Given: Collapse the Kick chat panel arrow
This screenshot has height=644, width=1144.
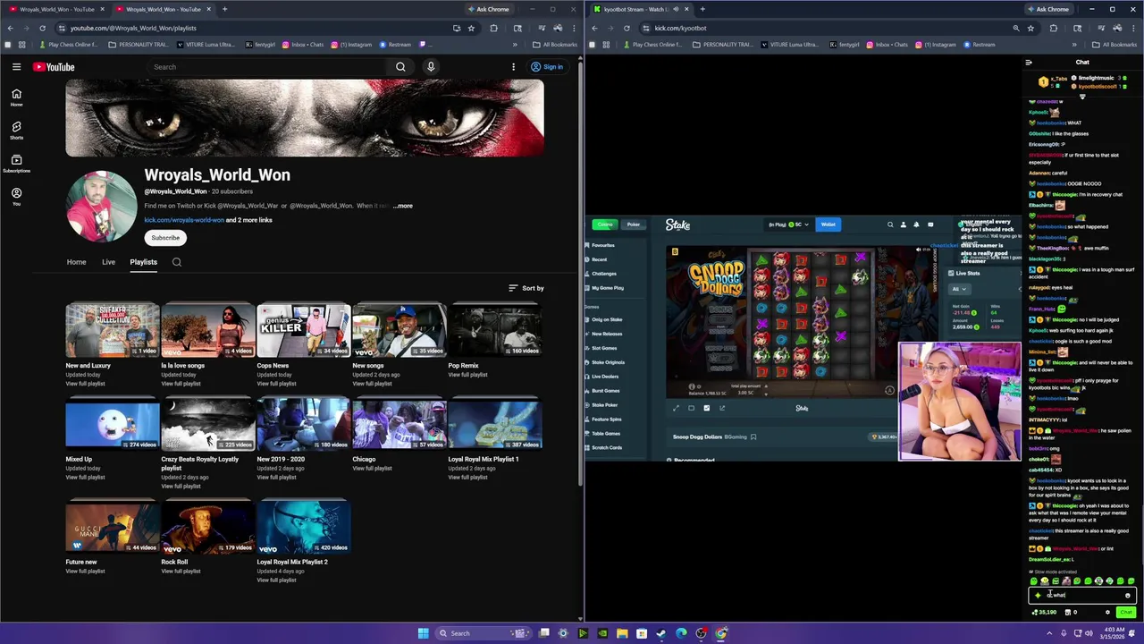Looking at the screenshot, I should 1029,63.
